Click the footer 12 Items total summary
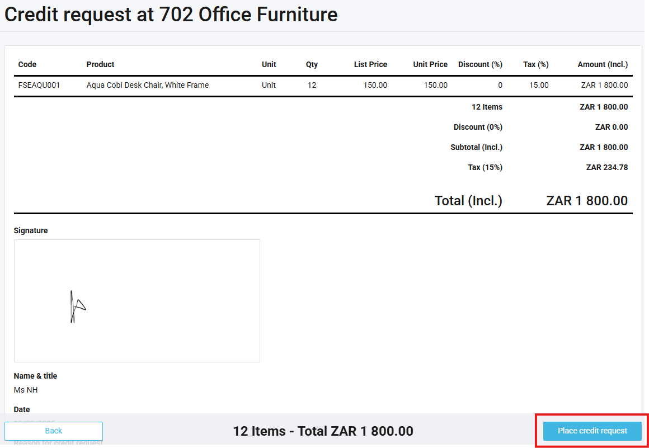The image size is (649, 448). [x=323, y=431]
